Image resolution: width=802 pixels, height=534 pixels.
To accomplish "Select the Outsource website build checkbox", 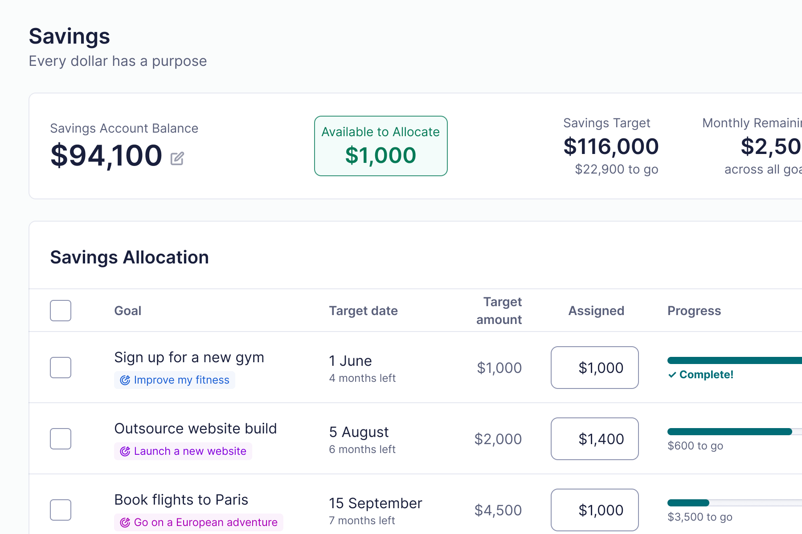I will pyautogui.click(x=61, y=439).
